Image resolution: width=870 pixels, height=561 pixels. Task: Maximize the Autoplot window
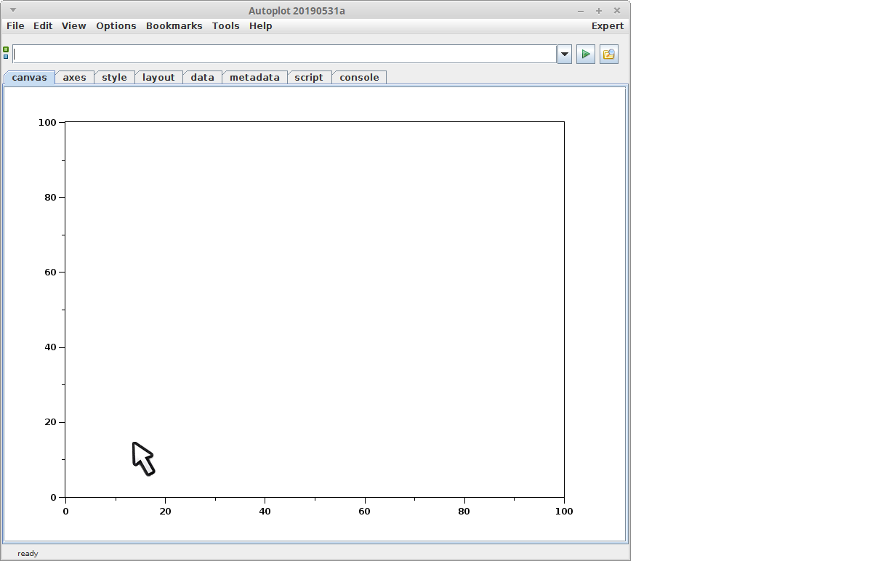(599, 11)
